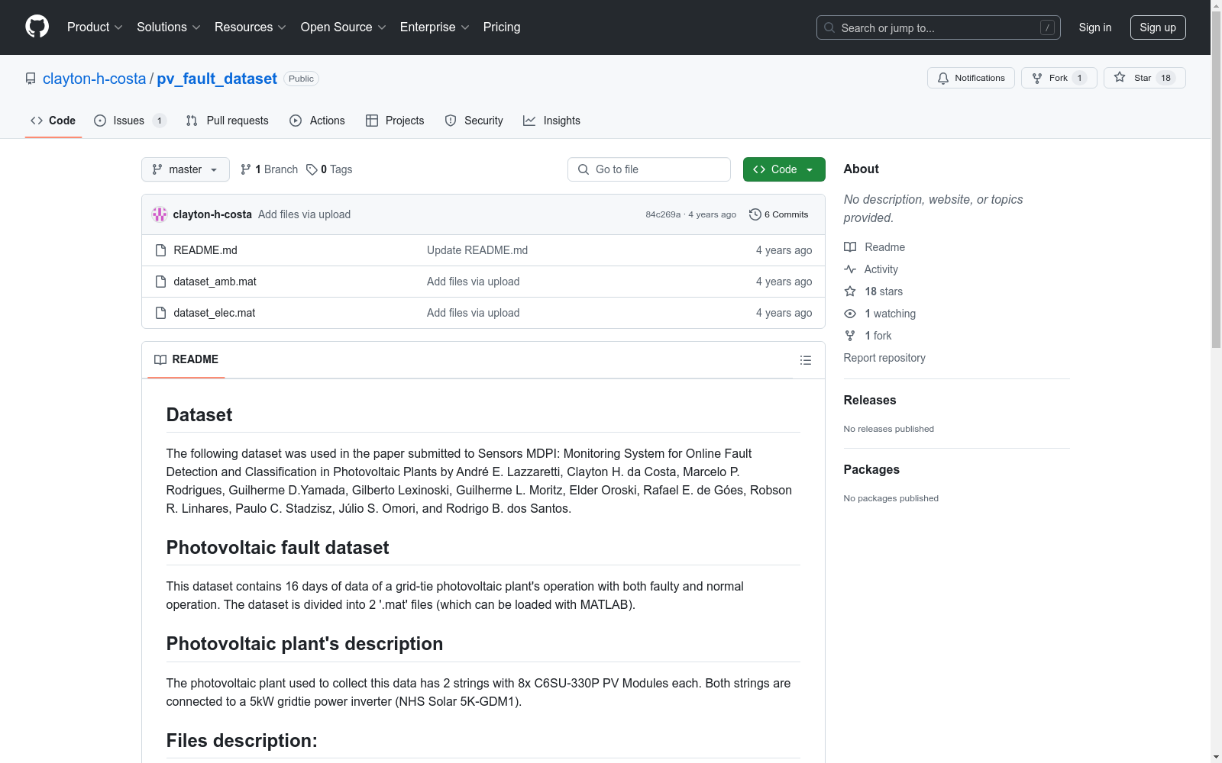
Task: Open dataset_elec.mat file
Action: (215, 313)
